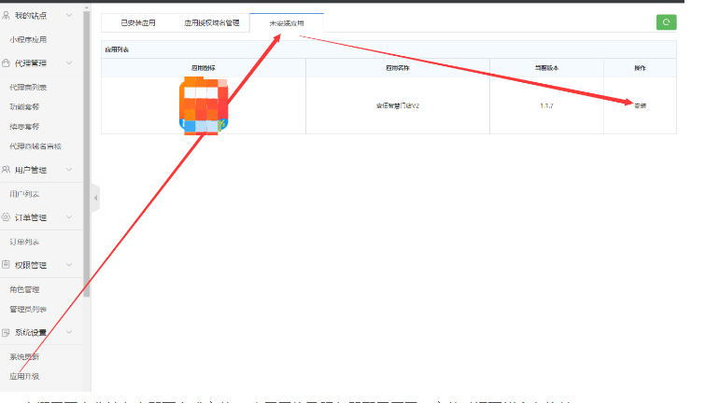
Task: Click the sidebar vertical scrollbar
Action: pos(87,154)
